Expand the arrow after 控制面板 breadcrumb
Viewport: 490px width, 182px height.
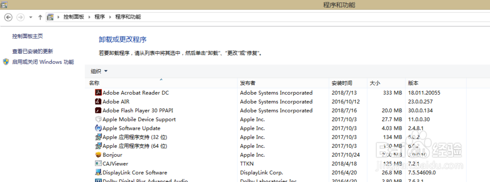coord(89,17)
